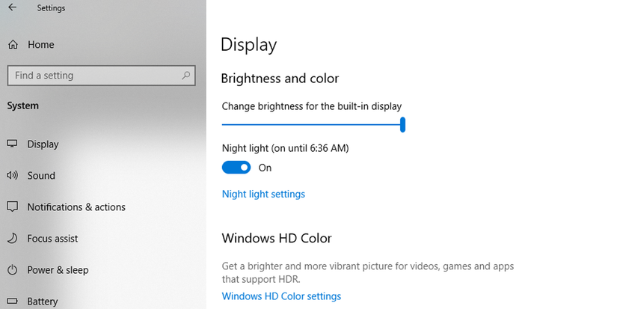The width and height of the screenshot is (617, 309).
Task: Click the Power & sleep icon
Action: (13, 270)
